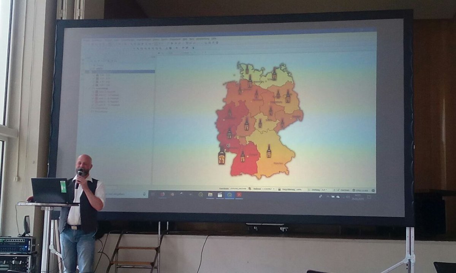The image size is (456, 273).
Task: Click the bottle marker in Rheinland-Pfalz
Action: coord(229,133)
